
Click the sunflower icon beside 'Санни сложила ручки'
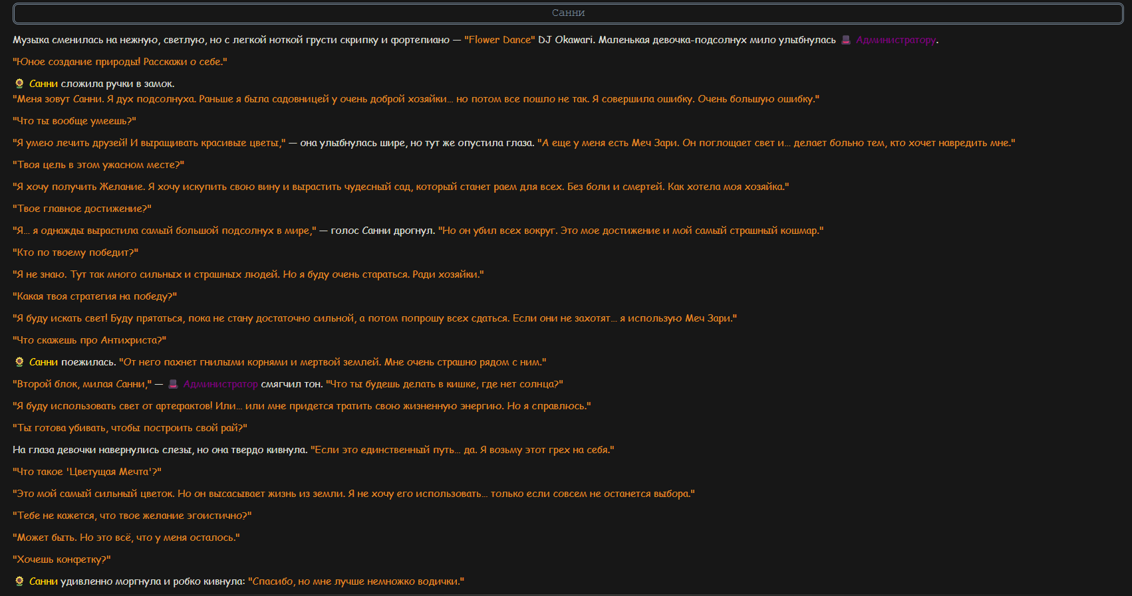[x=19, y=84]
